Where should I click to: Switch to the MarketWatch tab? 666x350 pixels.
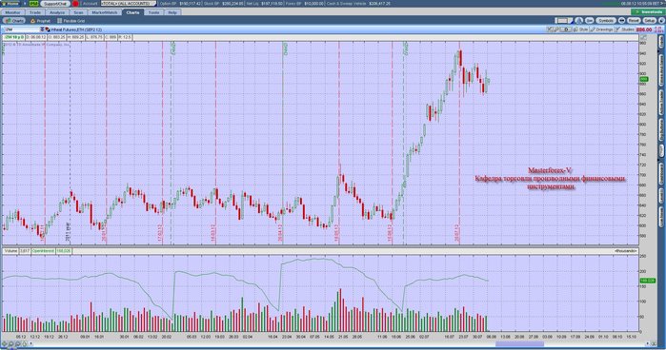(x=105, y=12)
